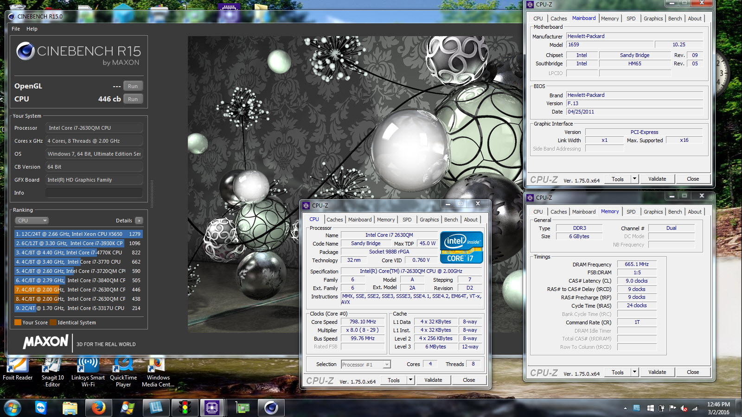
Task: Open QuickTime Player desktop shortcut
Action: (x=123, y=373)
